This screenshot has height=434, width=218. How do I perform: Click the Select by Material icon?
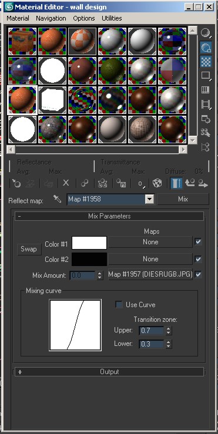click(x=206, y=133)
